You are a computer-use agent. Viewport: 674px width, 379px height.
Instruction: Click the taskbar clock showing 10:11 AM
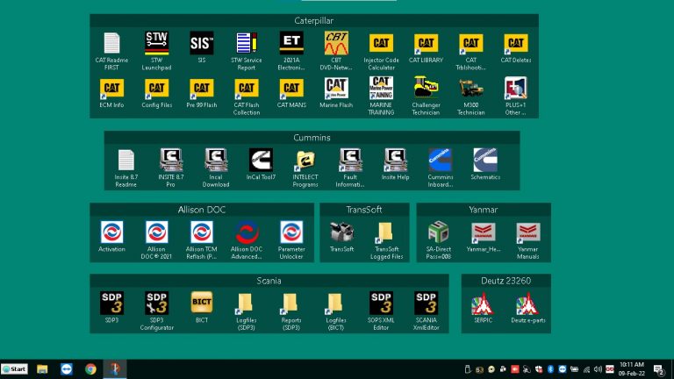[x=632, y=369]
